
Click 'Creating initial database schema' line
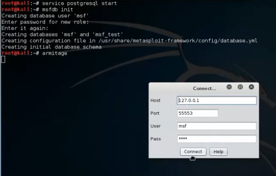[x=51, y=47]
